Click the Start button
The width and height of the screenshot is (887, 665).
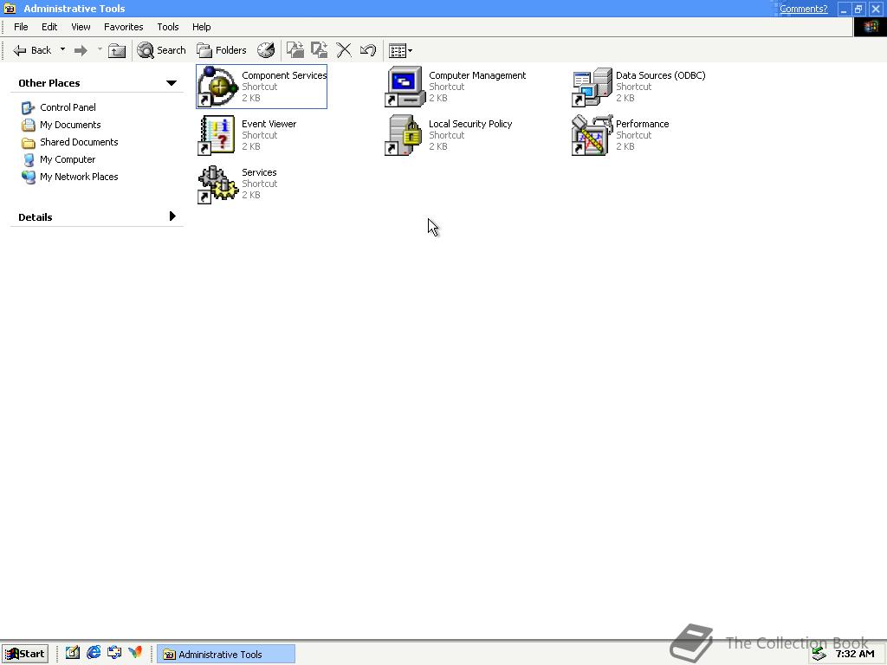coord(25,654)
